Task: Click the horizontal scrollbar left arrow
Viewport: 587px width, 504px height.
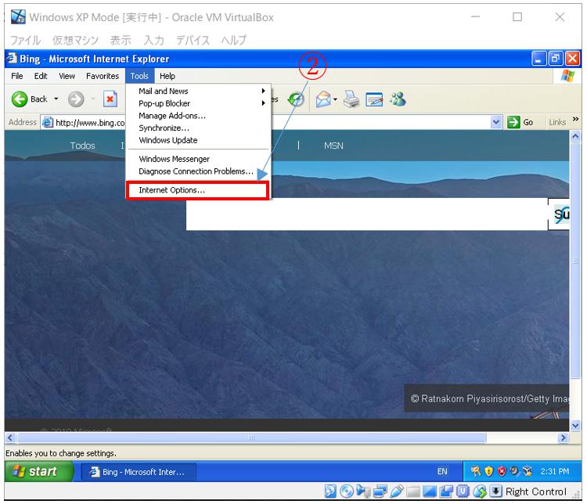Action: 10,437
